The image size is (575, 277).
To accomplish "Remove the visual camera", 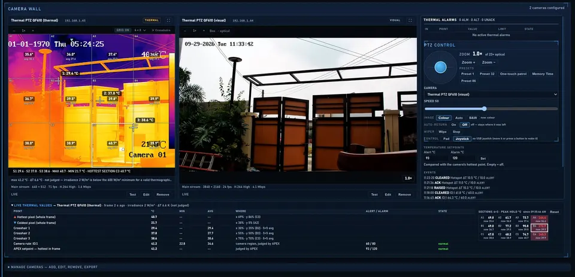I will [404, 194].
